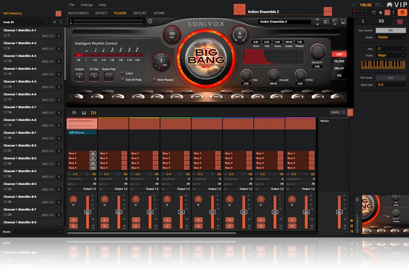The height and width of the screenshot is (272, 409).
Task: Select the FILTER section button
Action: [x=339, y=61]
